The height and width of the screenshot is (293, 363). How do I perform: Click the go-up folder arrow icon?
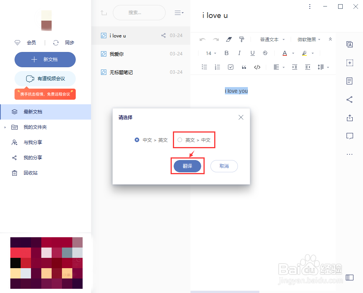[x=104, y=13]
